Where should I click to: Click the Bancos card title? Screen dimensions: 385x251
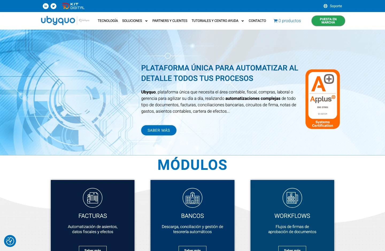[x=192, y=216]
